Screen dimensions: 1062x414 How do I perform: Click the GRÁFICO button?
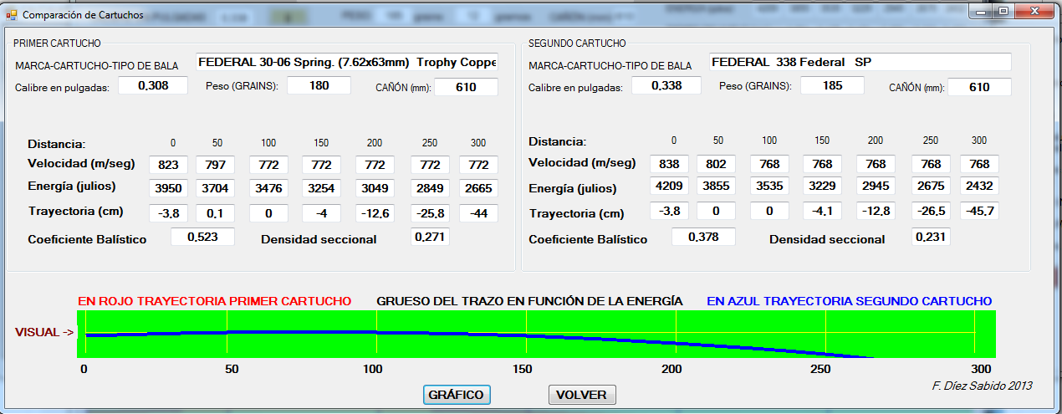456,395
